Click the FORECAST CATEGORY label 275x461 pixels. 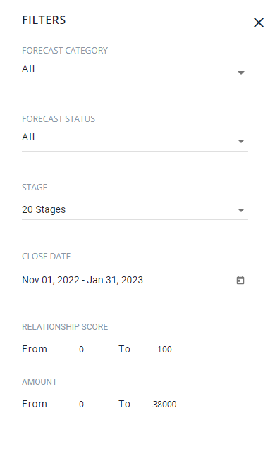tap(65, 51)
